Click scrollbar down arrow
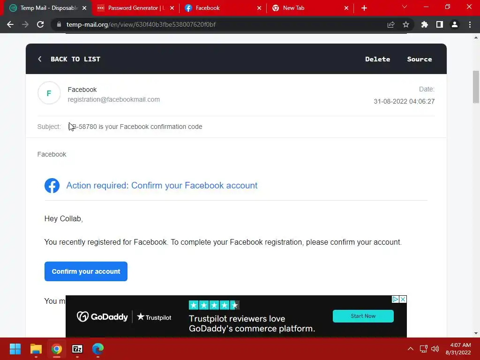Viewport: 480px width, 360px height. point(476,333)
